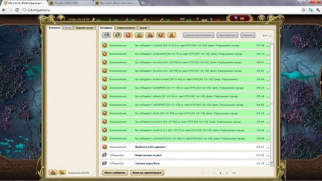Screen dimensions: 322x181
Task: Click the governor flag icon on 01:18 message
Action: 105,163
